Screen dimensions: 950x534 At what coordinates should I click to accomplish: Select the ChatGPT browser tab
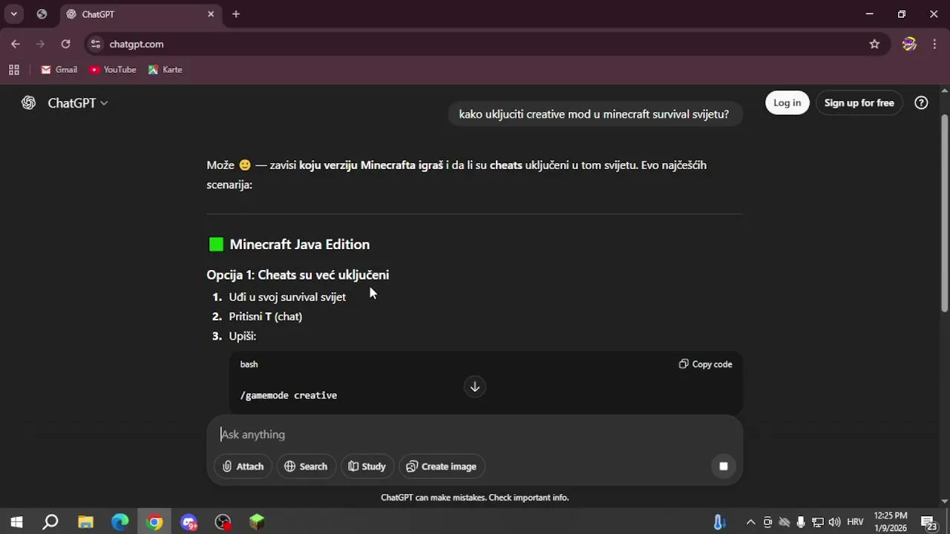tap(140, 14)
